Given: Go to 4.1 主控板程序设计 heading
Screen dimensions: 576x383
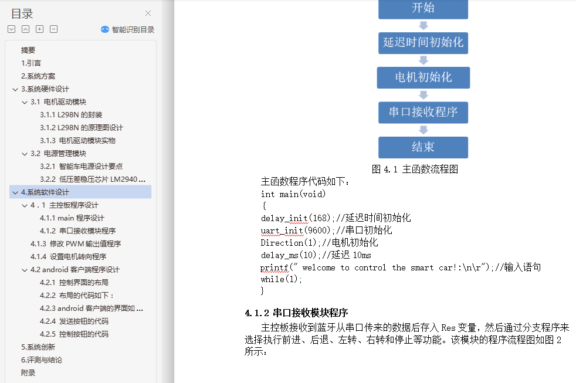Looking at the screenshot, I should pos(65,205).
